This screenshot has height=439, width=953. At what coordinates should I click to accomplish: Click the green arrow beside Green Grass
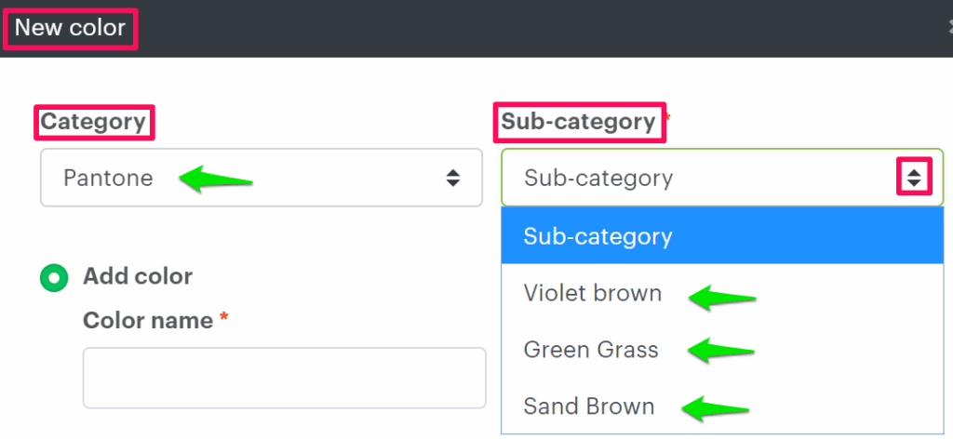pos(720,351)
